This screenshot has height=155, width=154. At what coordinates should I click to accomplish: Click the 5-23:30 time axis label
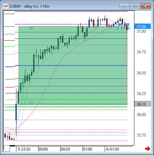[x=24, y=149]
